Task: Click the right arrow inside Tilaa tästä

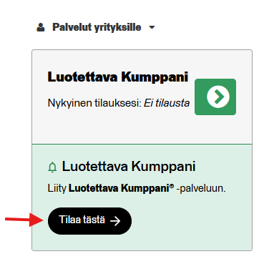Action: (115, 221)
